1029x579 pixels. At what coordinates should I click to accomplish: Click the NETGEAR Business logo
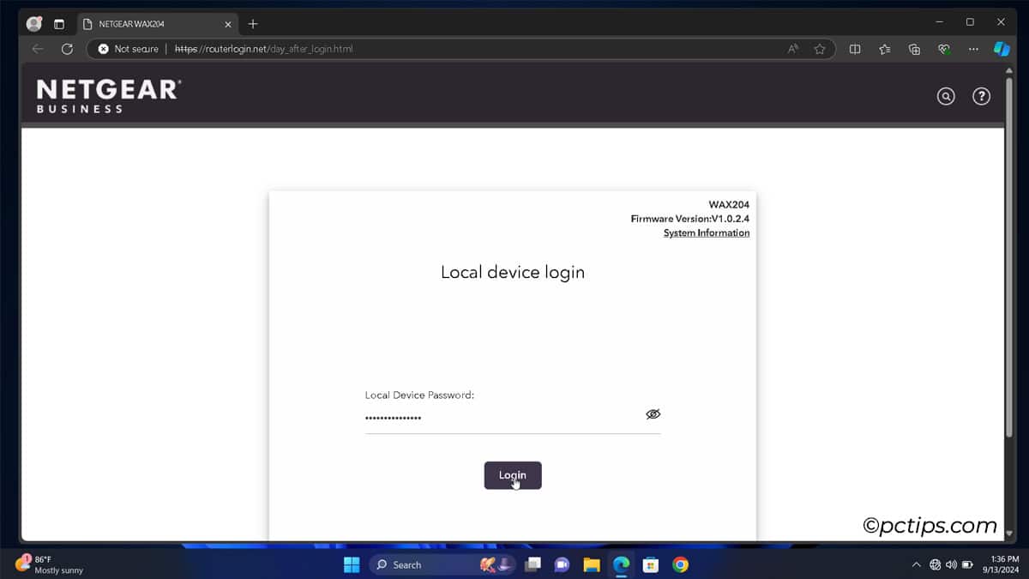pos(109,95)
